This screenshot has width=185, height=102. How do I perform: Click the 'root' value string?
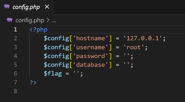pyautogui.click(x=134, y=47)
